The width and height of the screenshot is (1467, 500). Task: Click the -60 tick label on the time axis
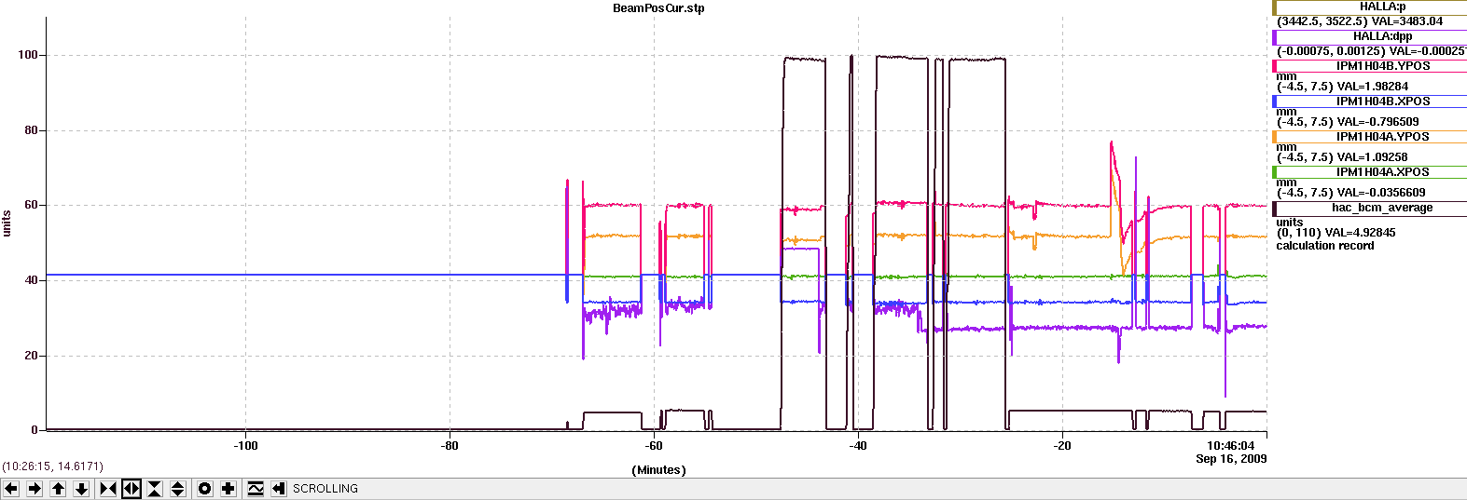[x=655, y=446]
